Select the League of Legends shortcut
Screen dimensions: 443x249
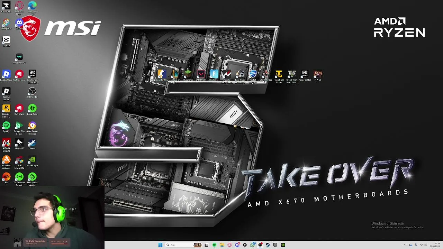click(x=175, y=76)
